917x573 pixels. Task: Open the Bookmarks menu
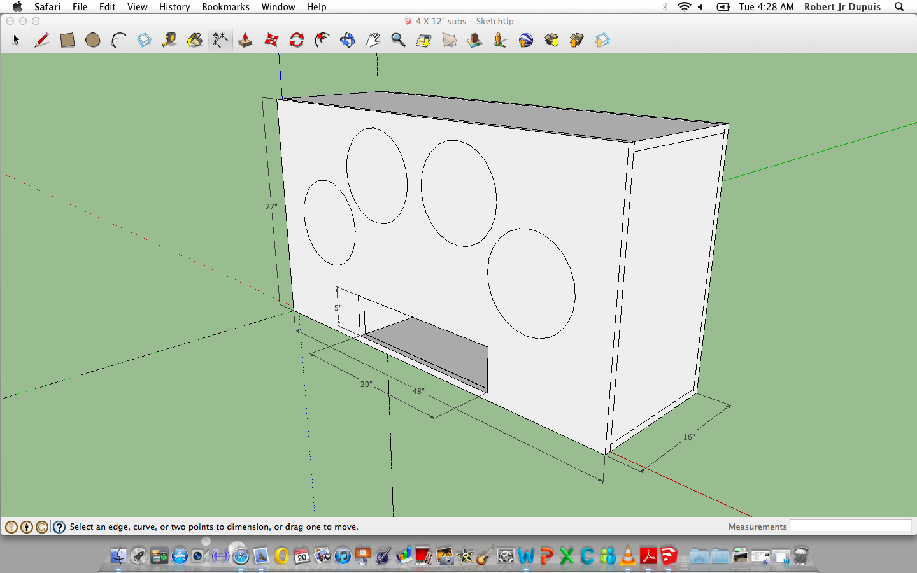(225, 7)
